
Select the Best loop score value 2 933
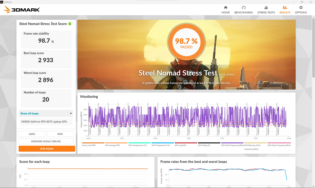click(x=46, y=60)
